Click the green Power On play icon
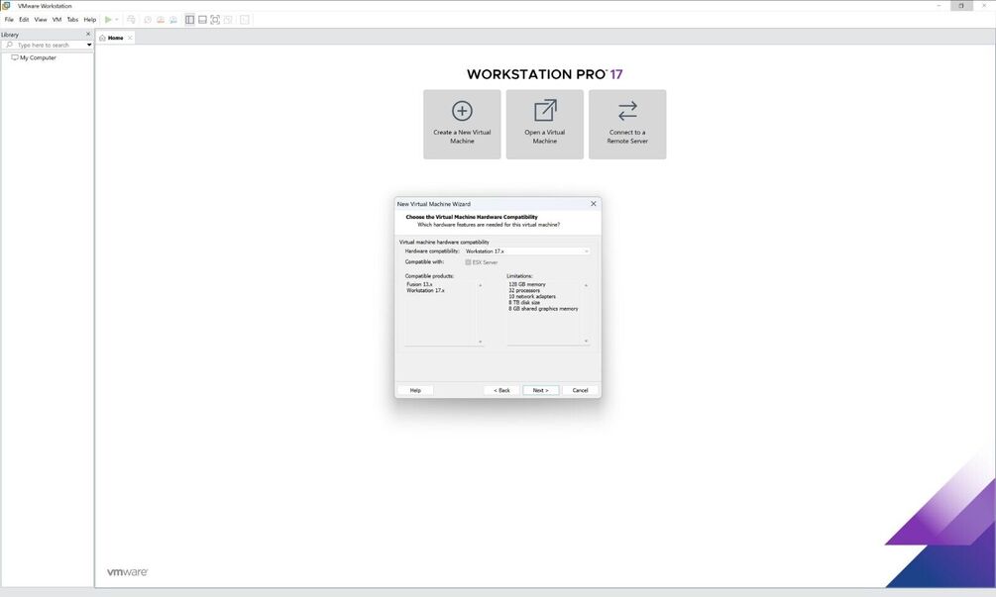Screen dimensions: 996x597 click(x=108, y=20)
